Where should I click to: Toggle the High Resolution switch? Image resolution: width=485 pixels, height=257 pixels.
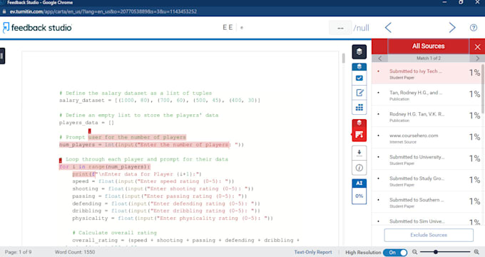pos(395,252)
